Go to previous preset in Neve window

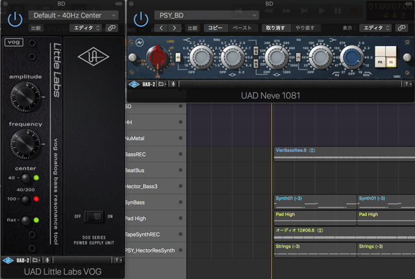pos(161,28)
